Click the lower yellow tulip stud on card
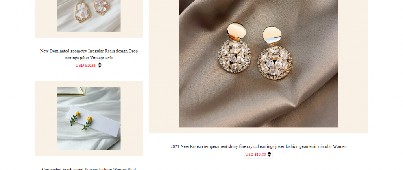Screen dimensions: 403x170 (87, 123)
